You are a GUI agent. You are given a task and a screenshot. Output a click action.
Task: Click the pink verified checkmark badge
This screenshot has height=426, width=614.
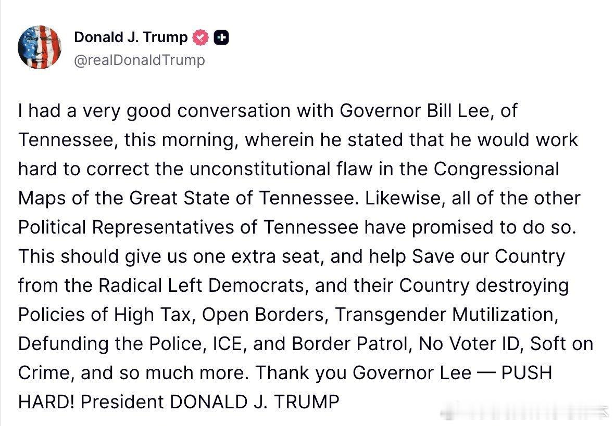201,37
